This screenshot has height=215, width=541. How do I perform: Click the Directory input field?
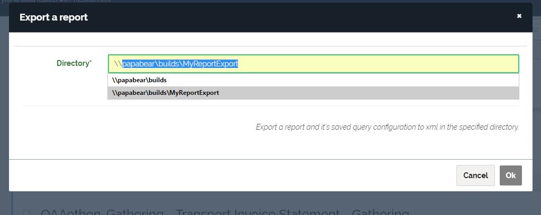point(313,64)
